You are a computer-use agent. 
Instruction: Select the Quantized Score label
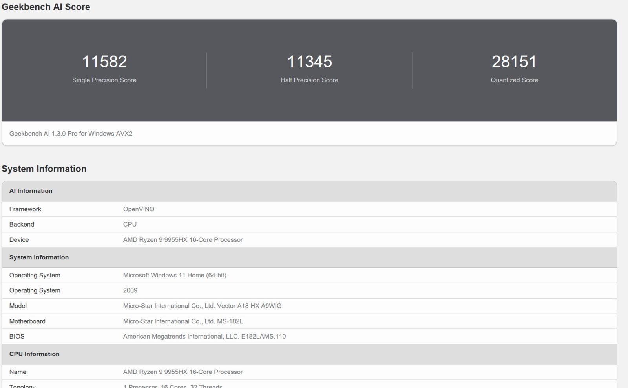[514, 80]
